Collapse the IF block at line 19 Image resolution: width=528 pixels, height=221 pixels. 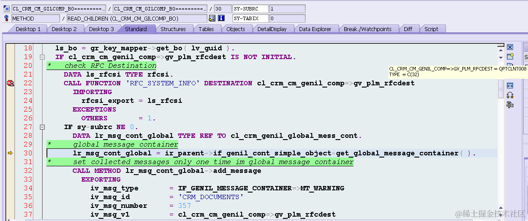43,57
